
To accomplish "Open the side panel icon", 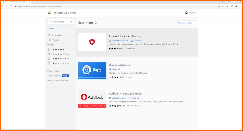I will pyautogui.click(x=232, y=6).
